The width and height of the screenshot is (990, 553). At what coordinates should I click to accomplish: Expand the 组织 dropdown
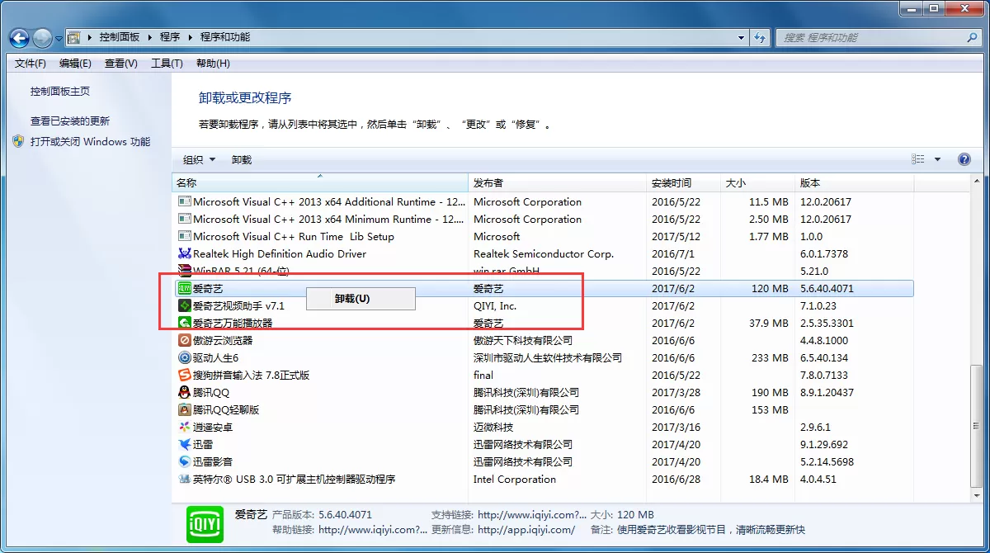tap(199, 160)
